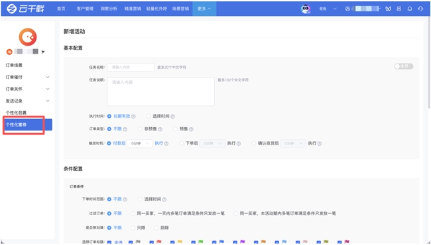Select 预售 order type radio

[175, 129]
